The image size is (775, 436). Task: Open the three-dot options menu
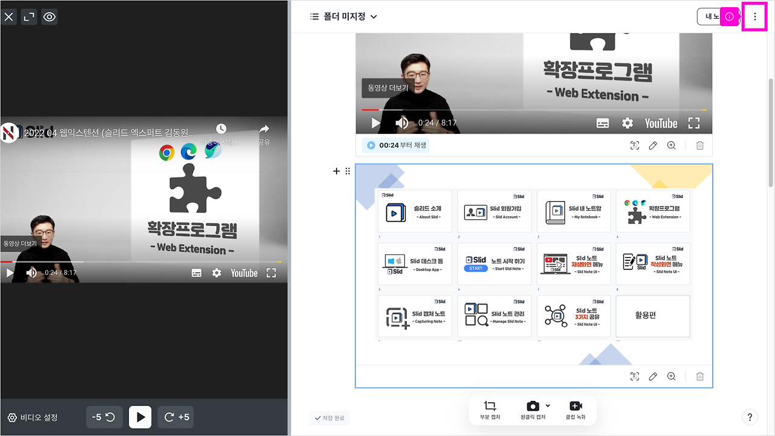754,16
